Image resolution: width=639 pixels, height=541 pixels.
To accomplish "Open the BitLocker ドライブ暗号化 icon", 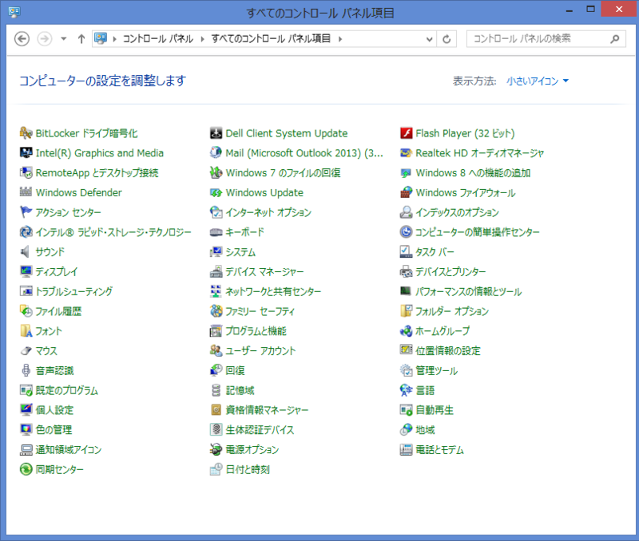I will coord(26,133).
